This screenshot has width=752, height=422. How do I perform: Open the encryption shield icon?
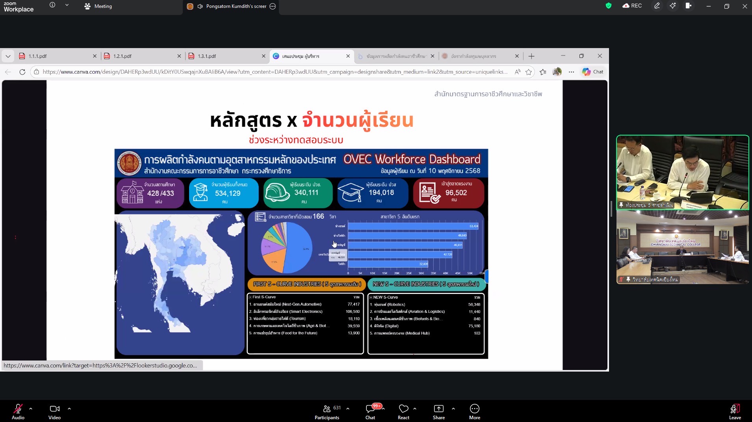point(609,6)
